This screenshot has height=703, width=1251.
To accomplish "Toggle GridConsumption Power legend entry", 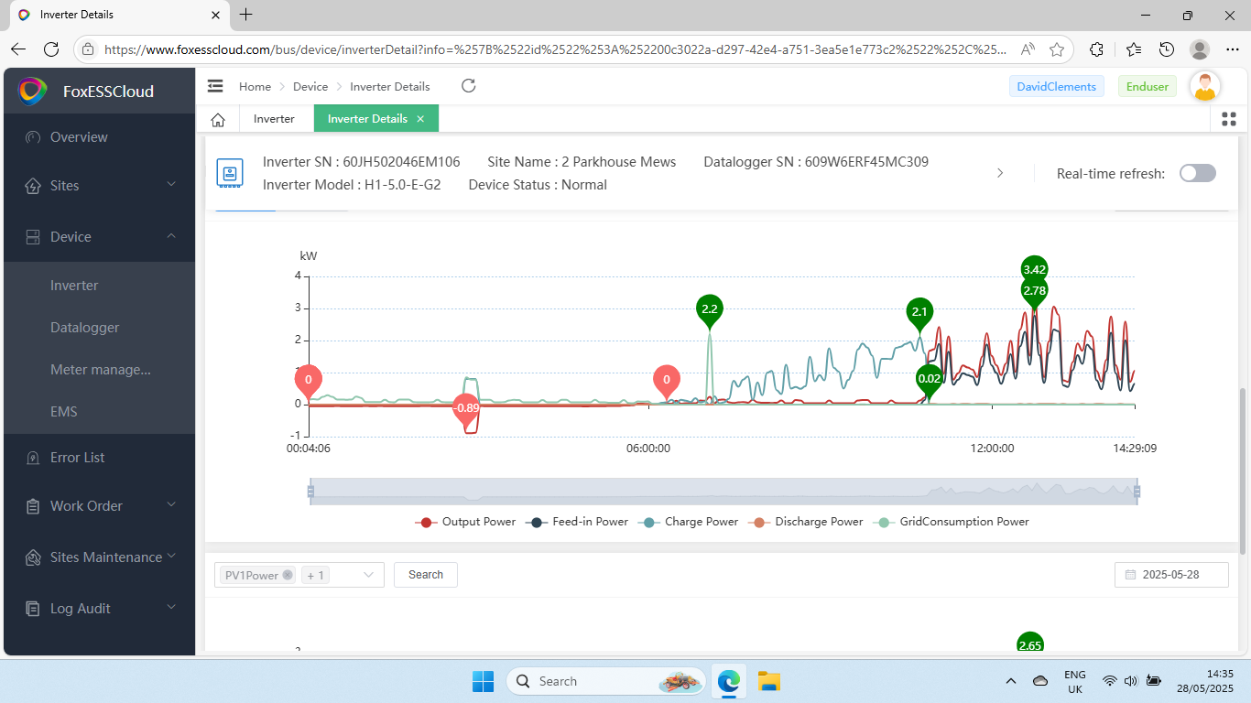I will (952, 522).
